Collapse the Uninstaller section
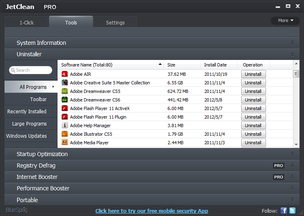Image resolution: width=304 pixels, height=216 pixels. [292, 54]
